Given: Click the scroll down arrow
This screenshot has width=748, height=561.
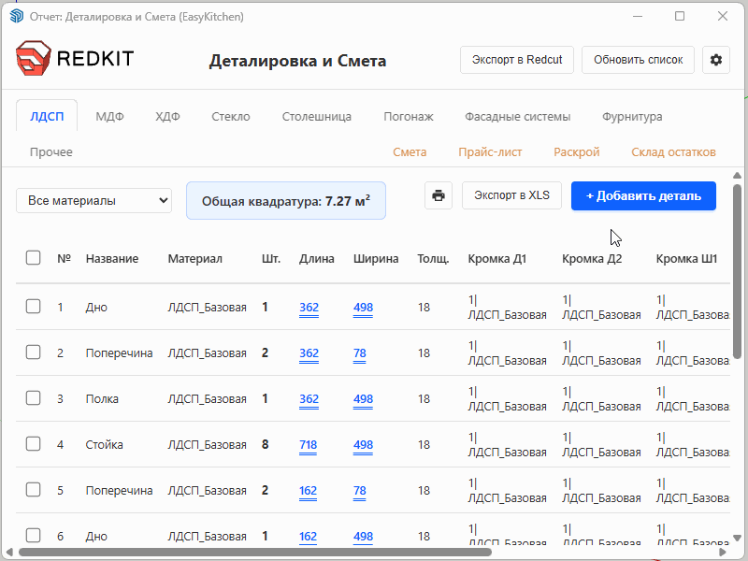Looking at the screenshot, I should pyautogui.click(x=737, y=539).
